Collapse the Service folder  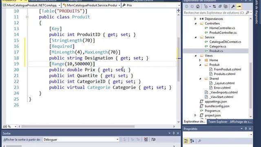(196, 37)
